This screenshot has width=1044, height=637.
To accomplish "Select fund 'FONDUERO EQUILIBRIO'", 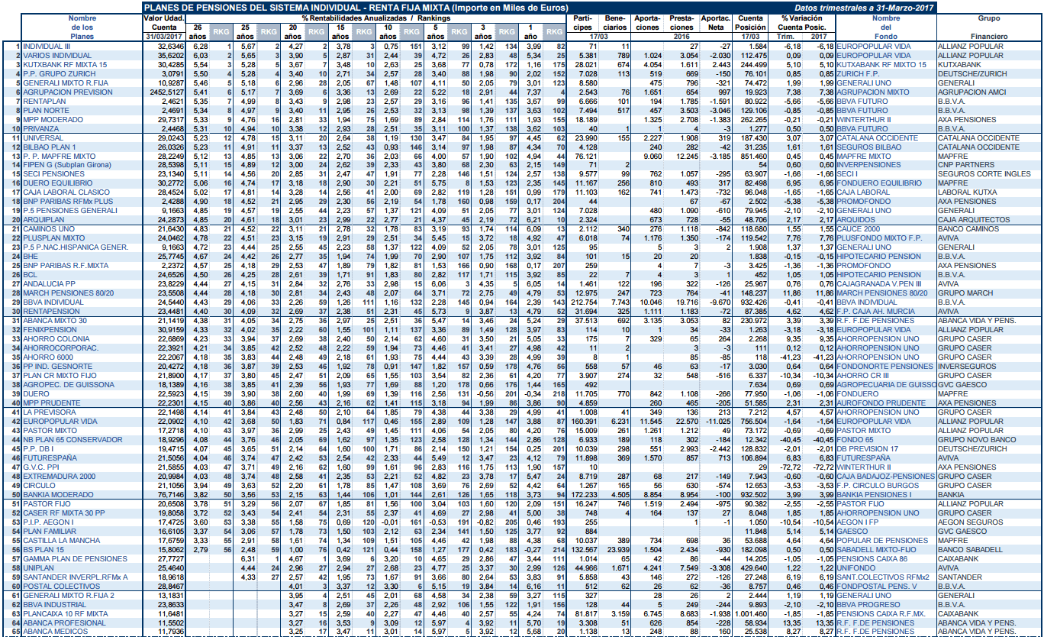I will pos(881,183).
